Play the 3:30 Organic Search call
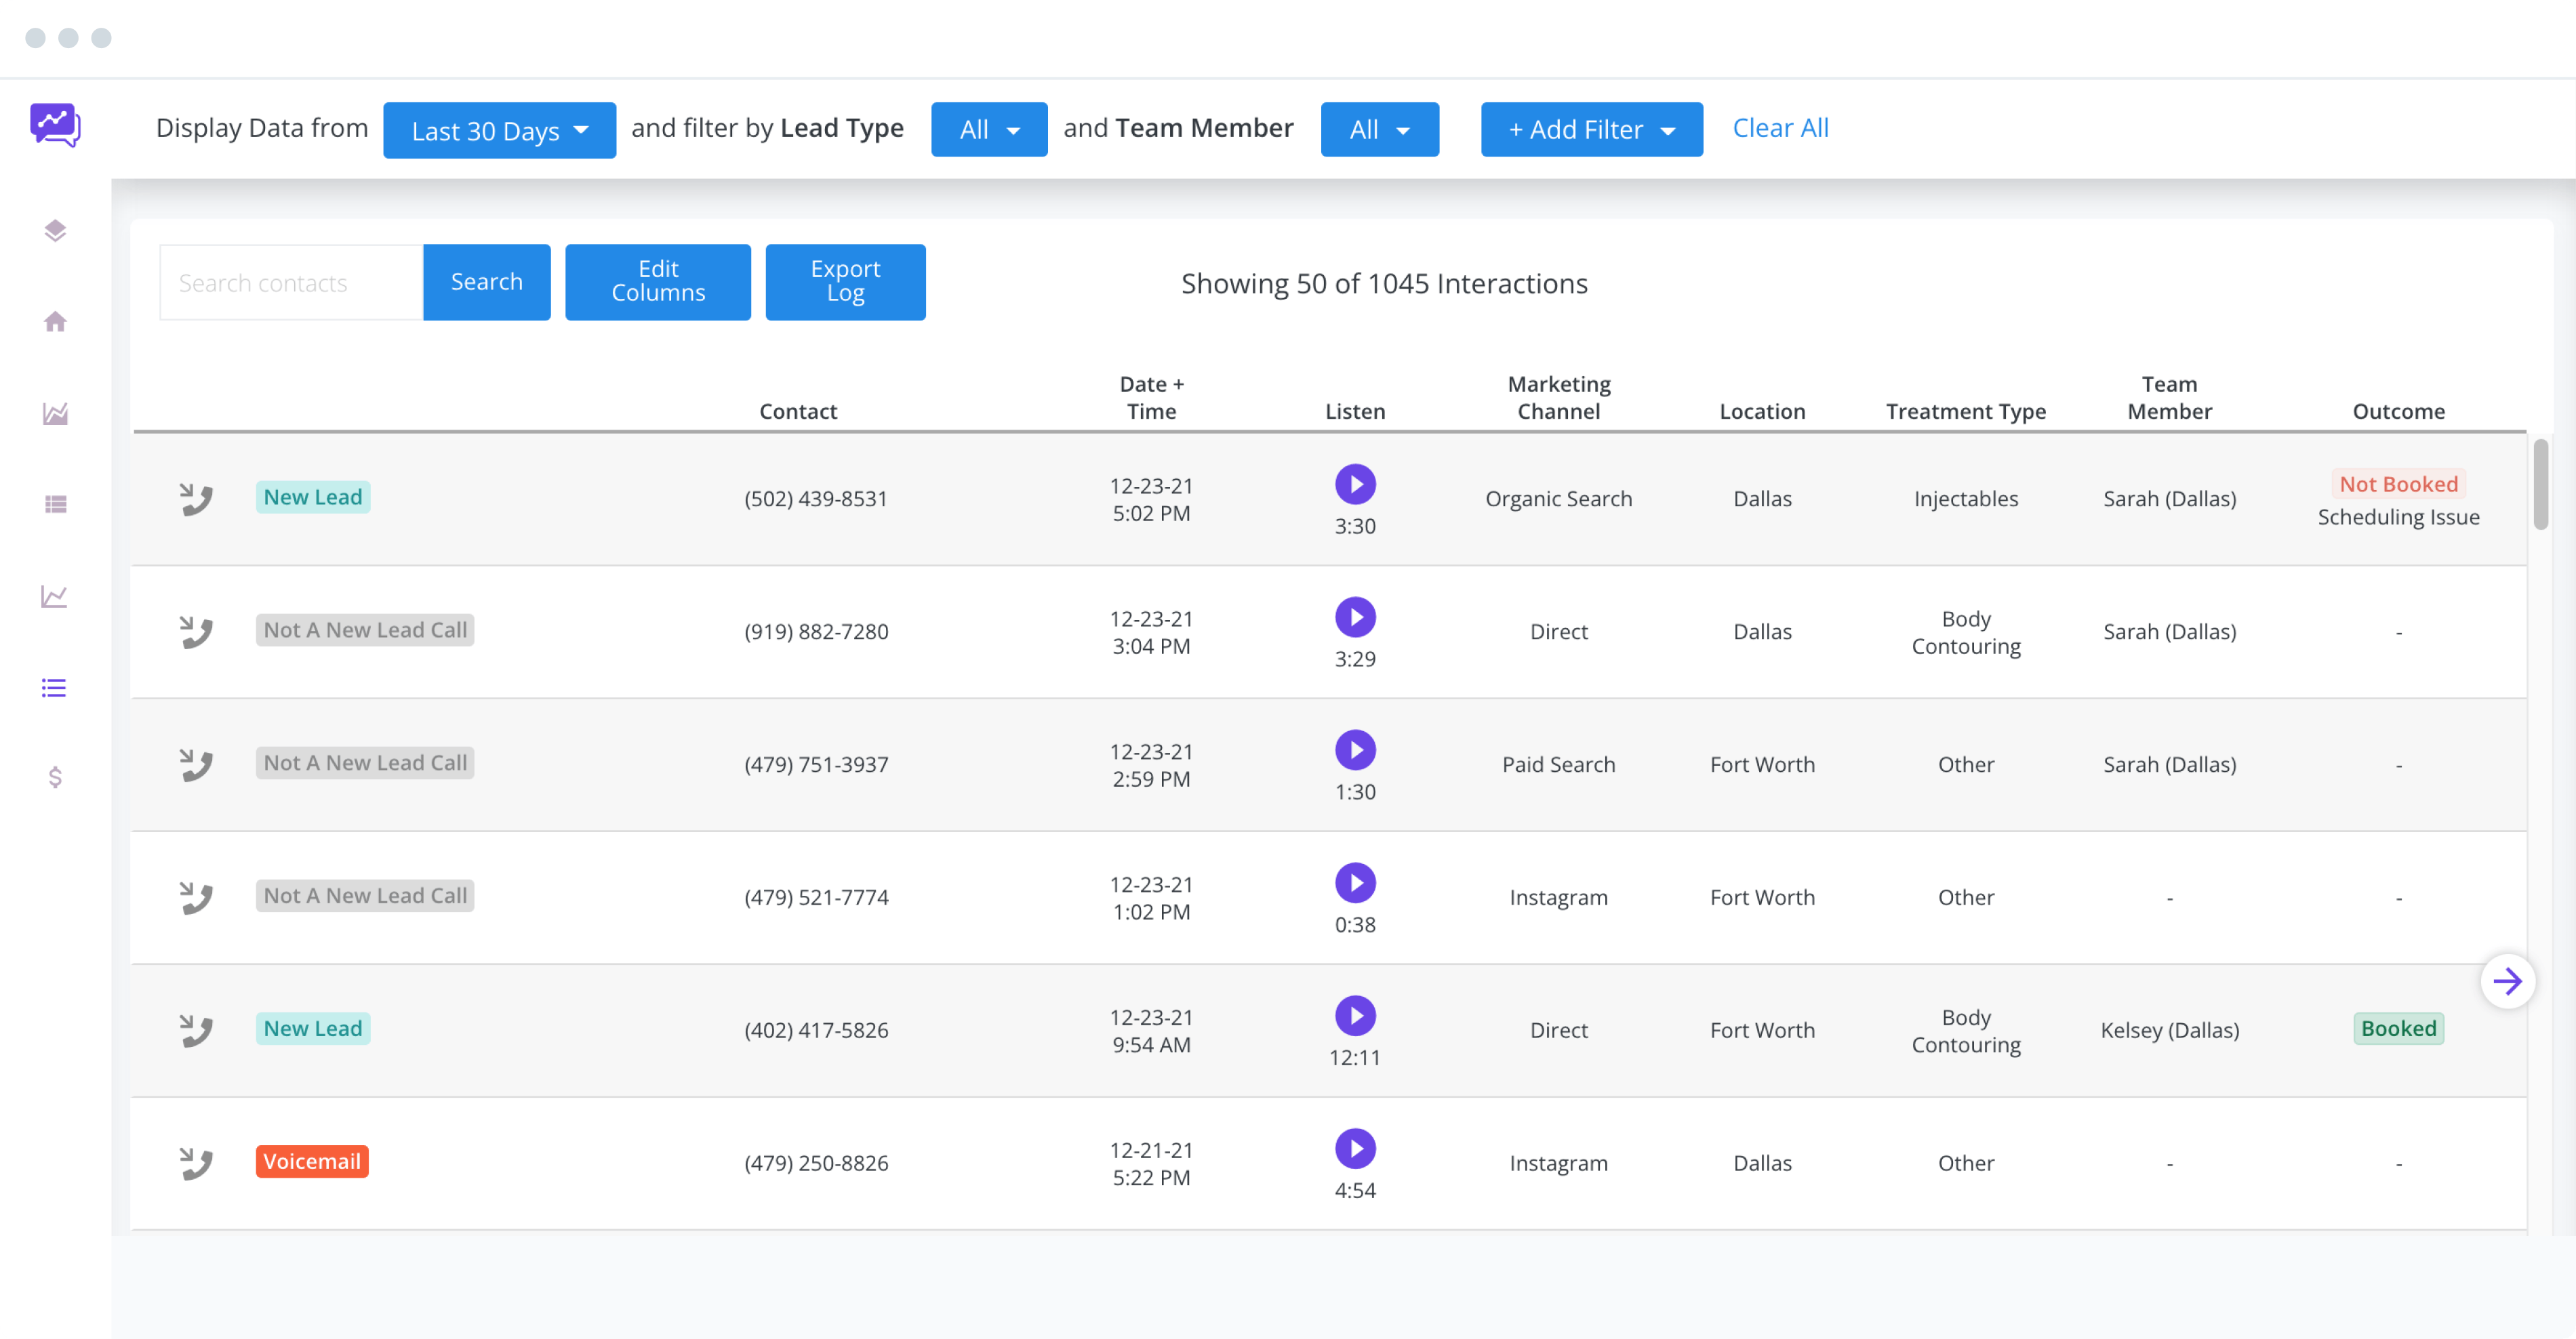This screenshot has height=1339, width=2576. coord(1355,485)
